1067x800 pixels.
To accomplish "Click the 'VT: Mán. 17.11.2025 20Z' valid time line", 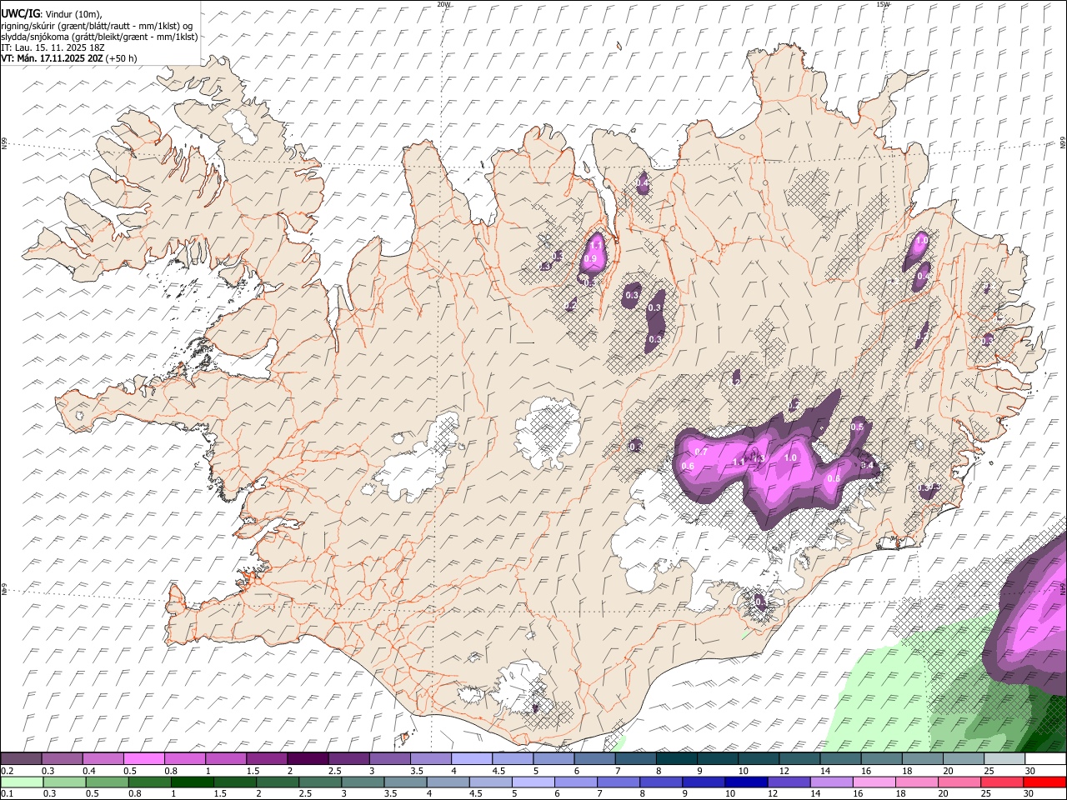I will [53, 58].
